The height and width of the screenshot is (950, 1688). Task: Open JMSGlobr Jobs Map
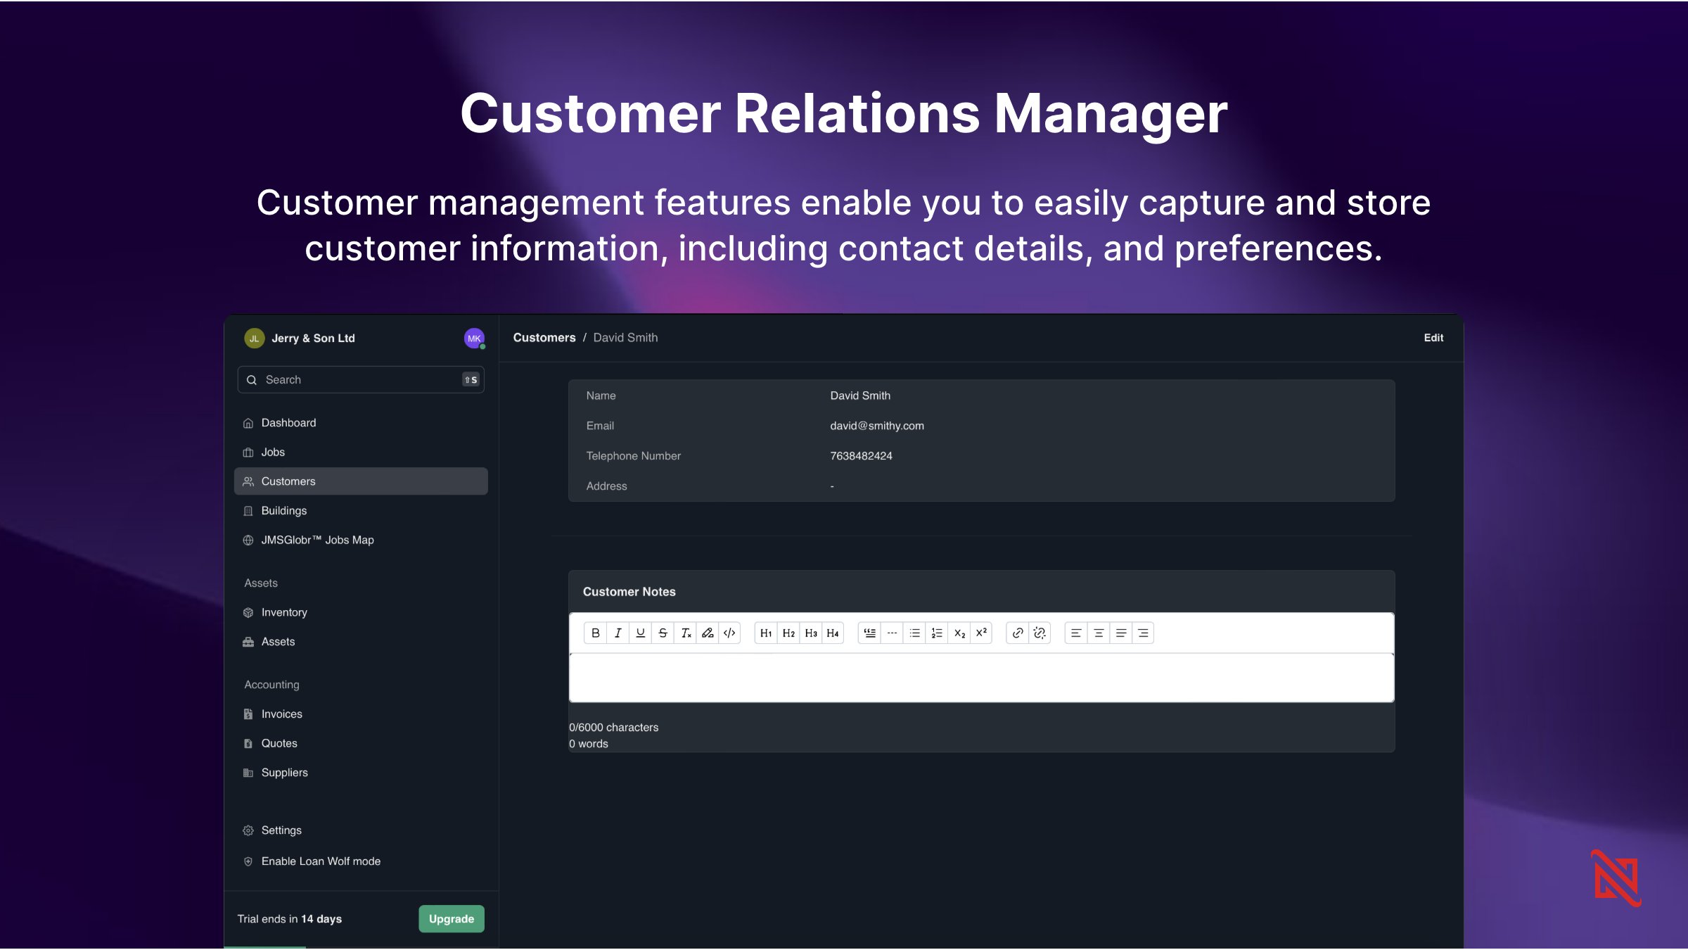[361, 540]
